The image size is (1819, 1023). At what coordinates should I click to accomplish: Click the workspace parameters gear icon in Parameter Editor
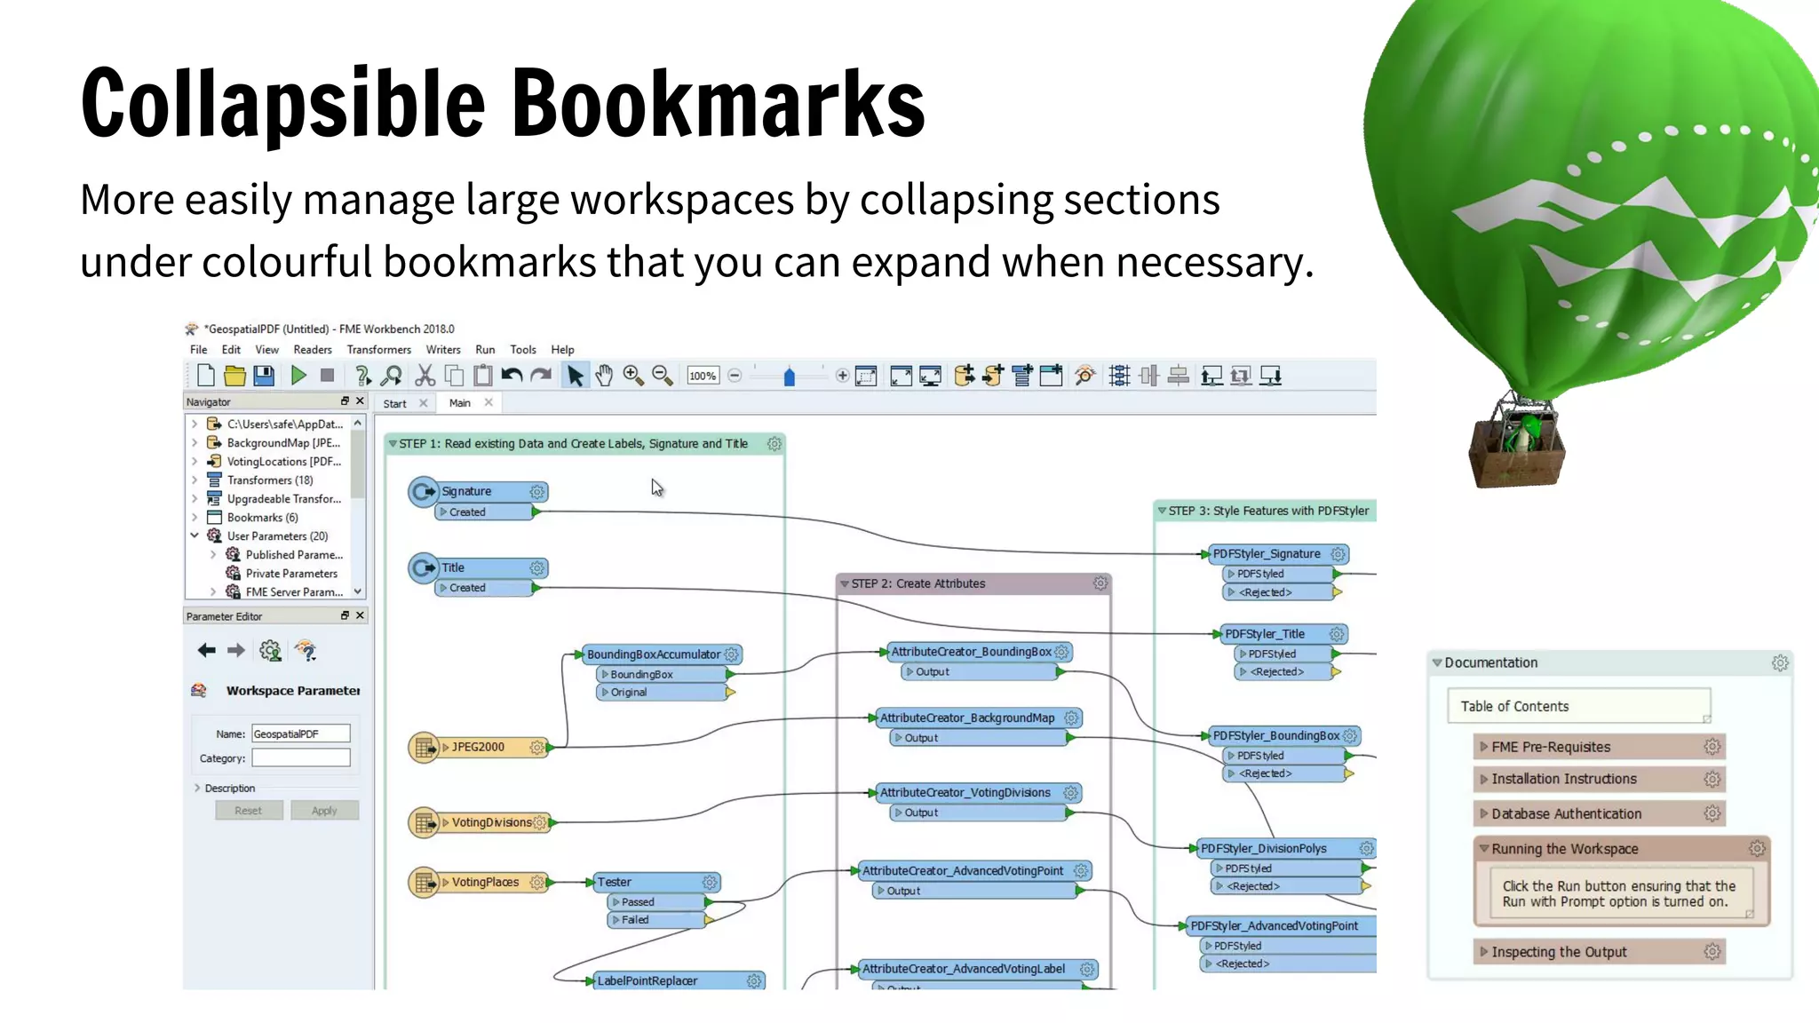tap(270, 651)
